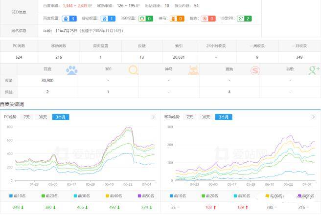Viewport: 321px width, 215px height.
Task: Click PC top-40 count 492
Action: pyautogui.click(x=113, y=207)
